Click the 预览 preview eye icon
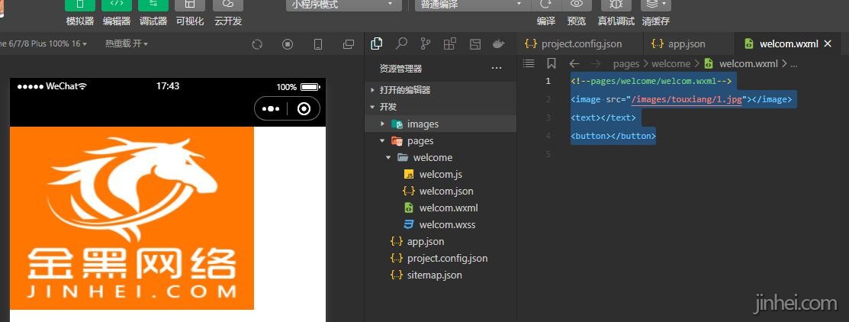This screenshot has height=322, width=849. point(577,5)
